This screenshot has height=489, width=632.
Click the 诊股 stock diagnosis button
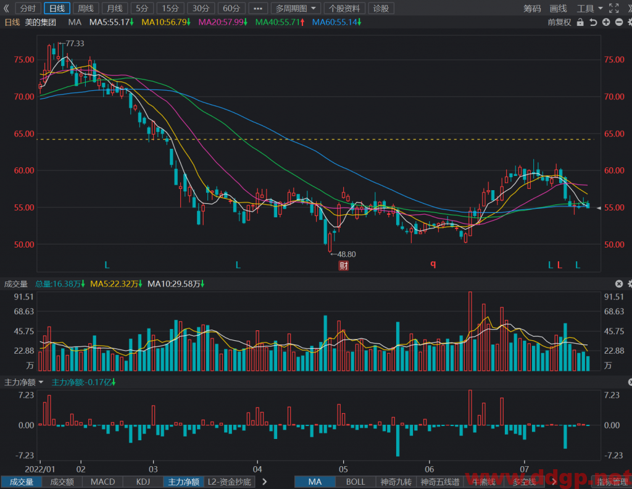coord(381,9)
